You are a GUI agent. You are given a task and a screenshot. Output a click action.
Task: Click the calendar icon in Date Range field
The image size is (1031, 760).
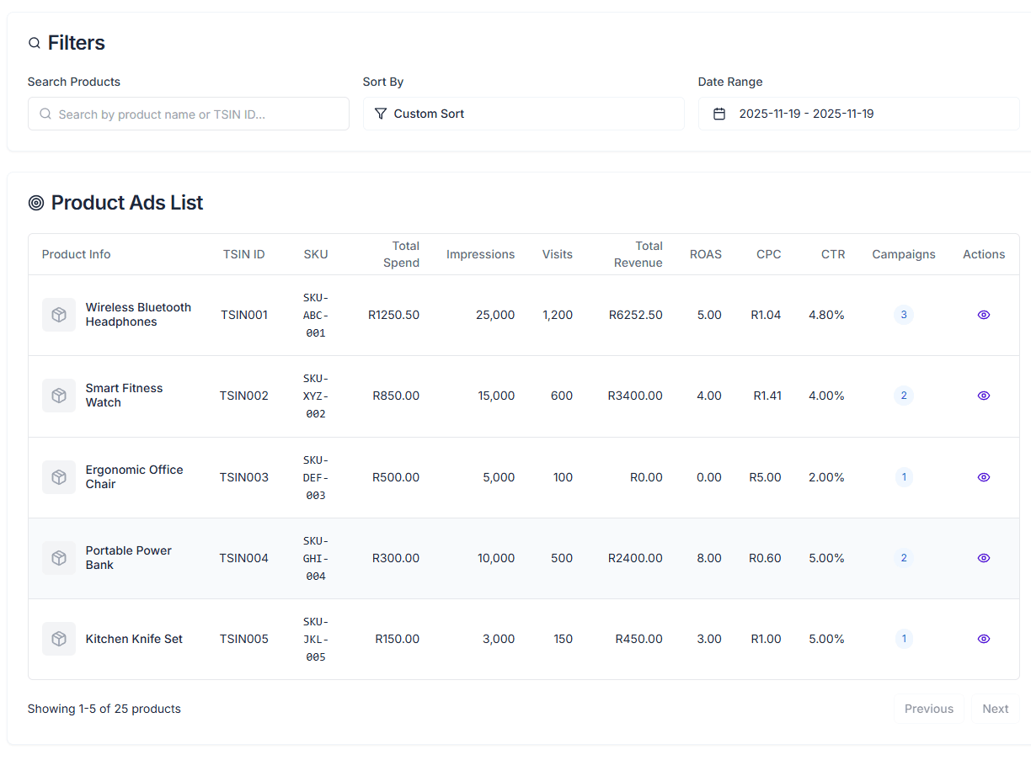click(x=719, y=113)
